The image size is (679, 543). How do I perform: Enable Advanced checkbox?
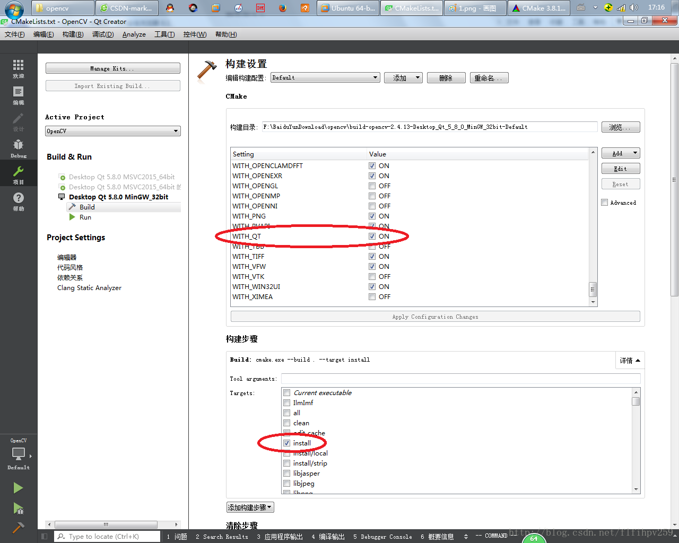click(x=605, y=203)
